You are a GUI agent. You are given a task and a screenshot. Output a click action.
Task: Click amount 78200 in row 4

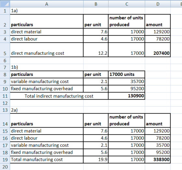coord(158,39)
